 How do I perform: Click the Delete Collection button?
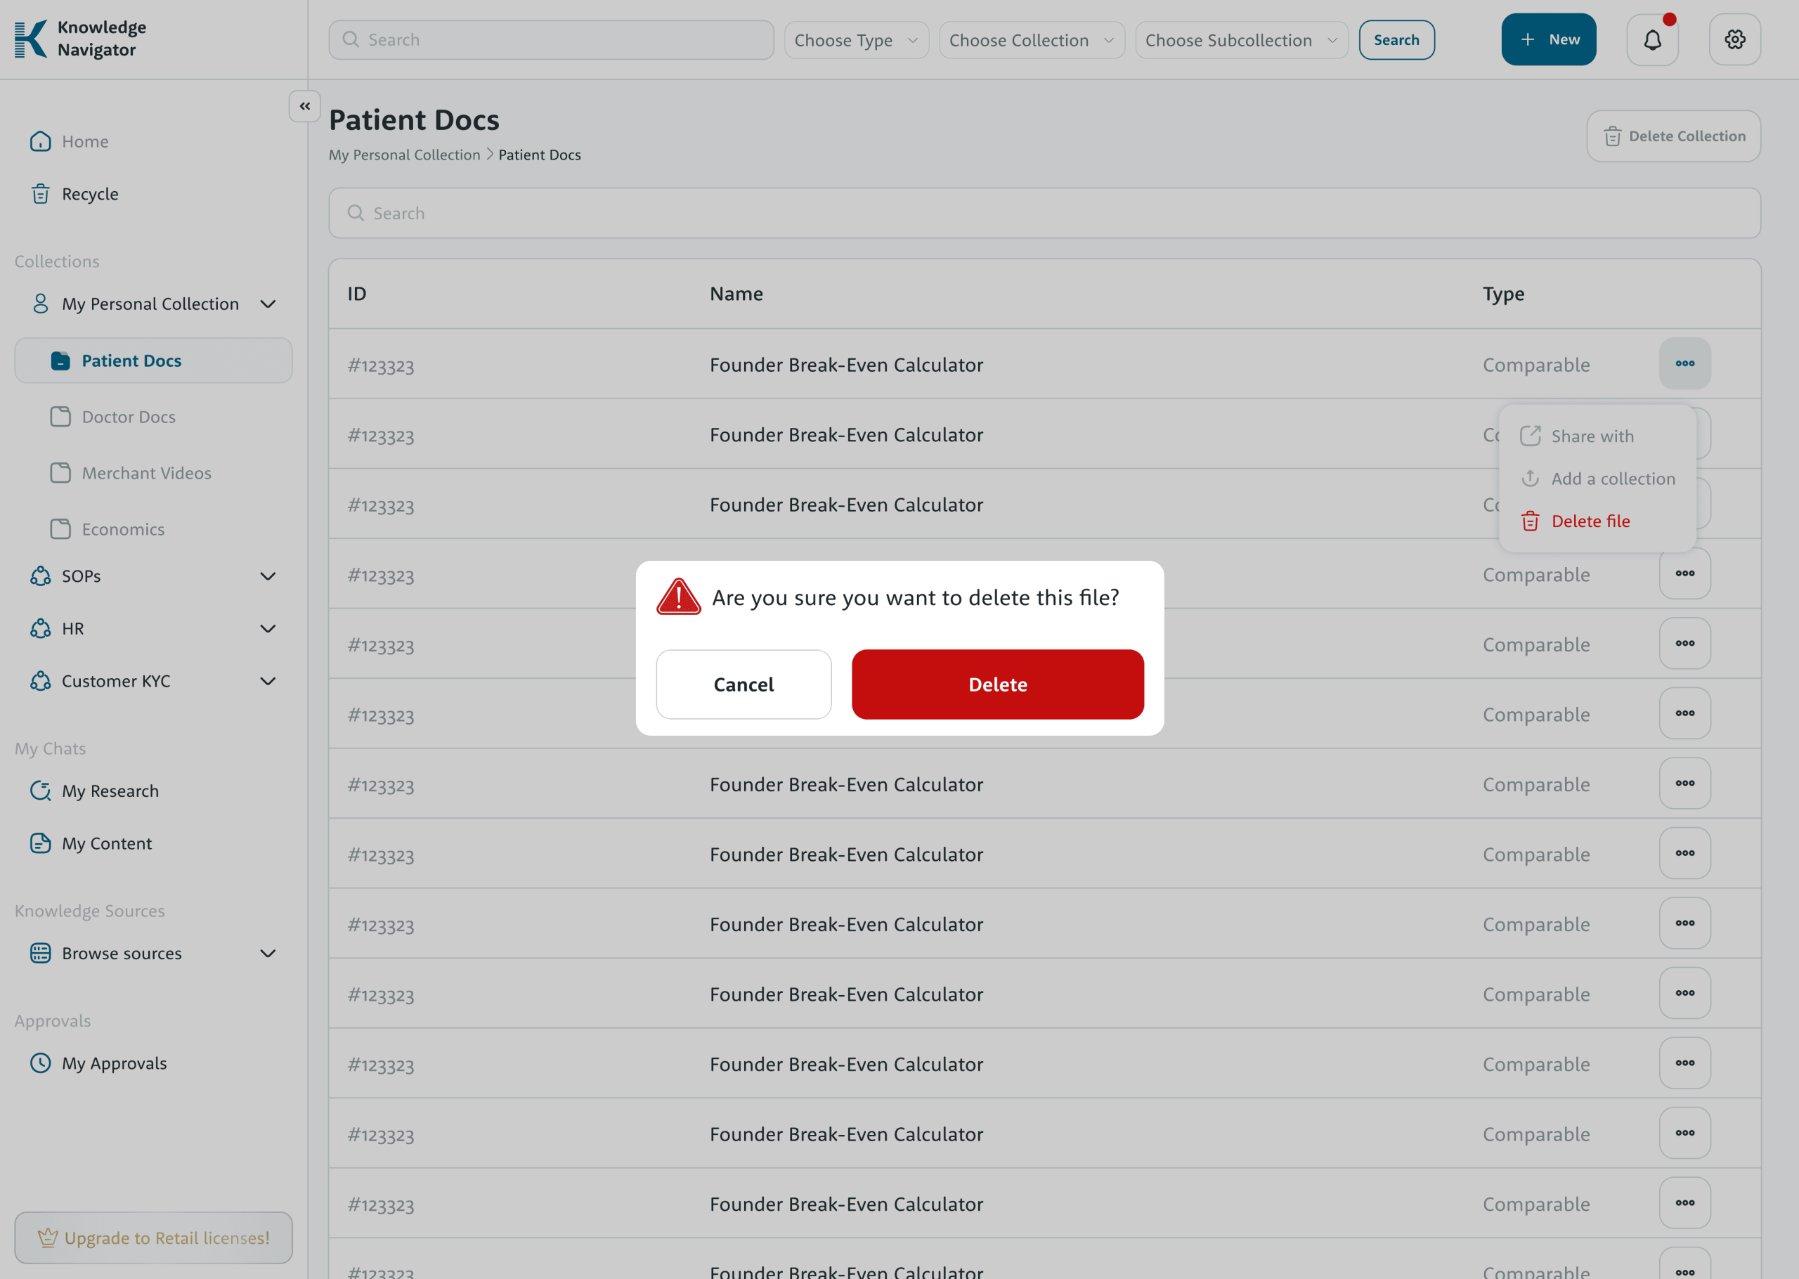pyautogui.click(x=1674, y=136)
